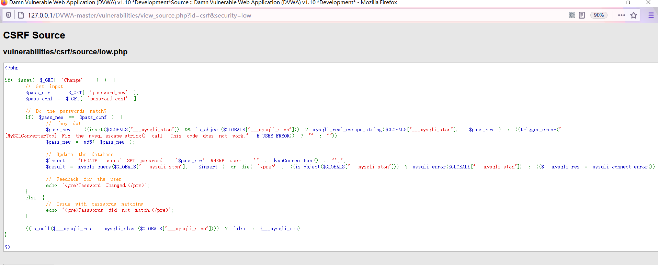Close the Firefox window
Screen dimensions: 658x265
[x=648, y=2]
